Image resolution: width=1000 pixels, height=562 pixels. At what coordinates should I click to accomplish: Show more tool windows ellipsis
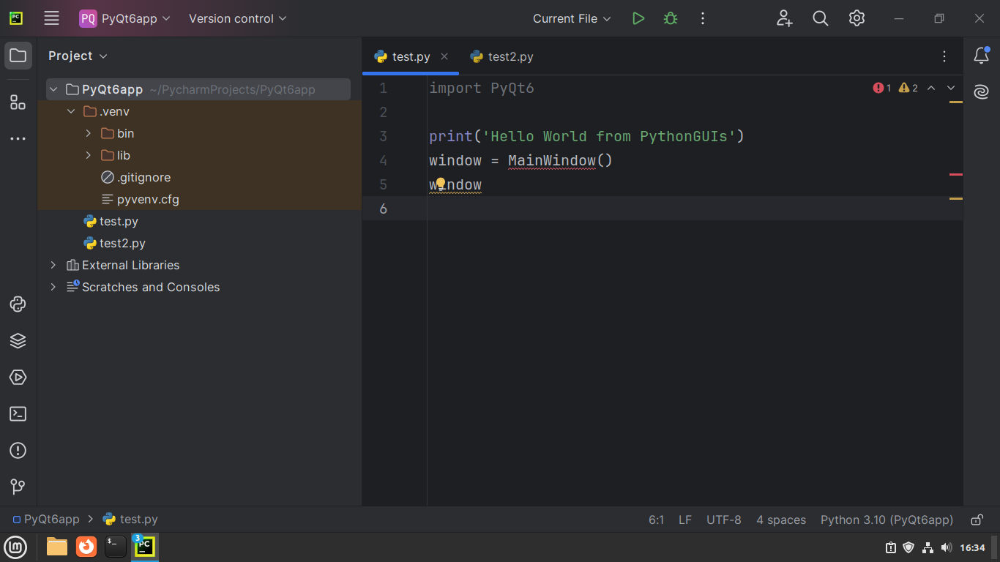(x=18, y=138)
